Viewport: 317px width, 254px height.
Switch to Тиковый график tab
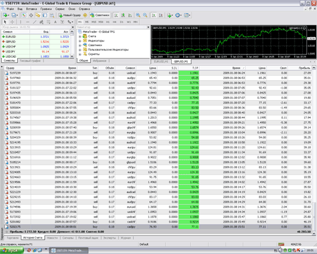(x=30, y=61)
